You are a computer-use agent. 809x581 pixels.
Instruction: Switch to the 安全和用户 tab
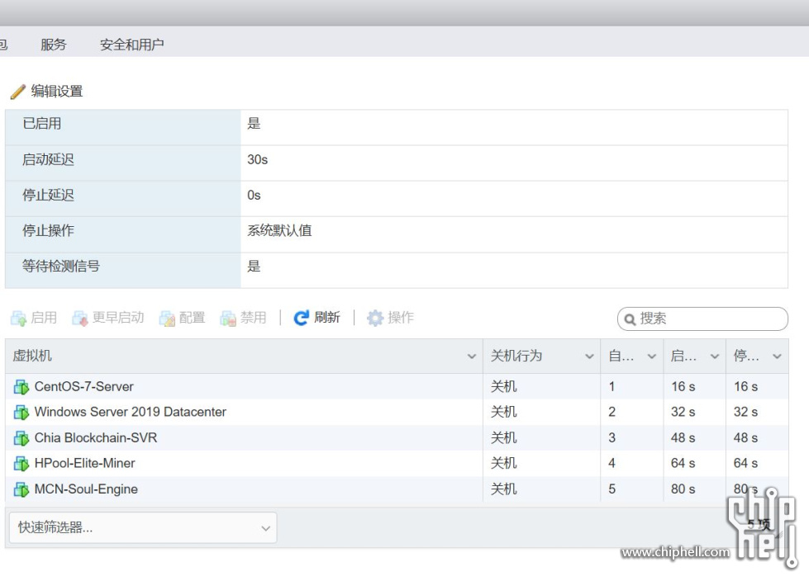131,45
